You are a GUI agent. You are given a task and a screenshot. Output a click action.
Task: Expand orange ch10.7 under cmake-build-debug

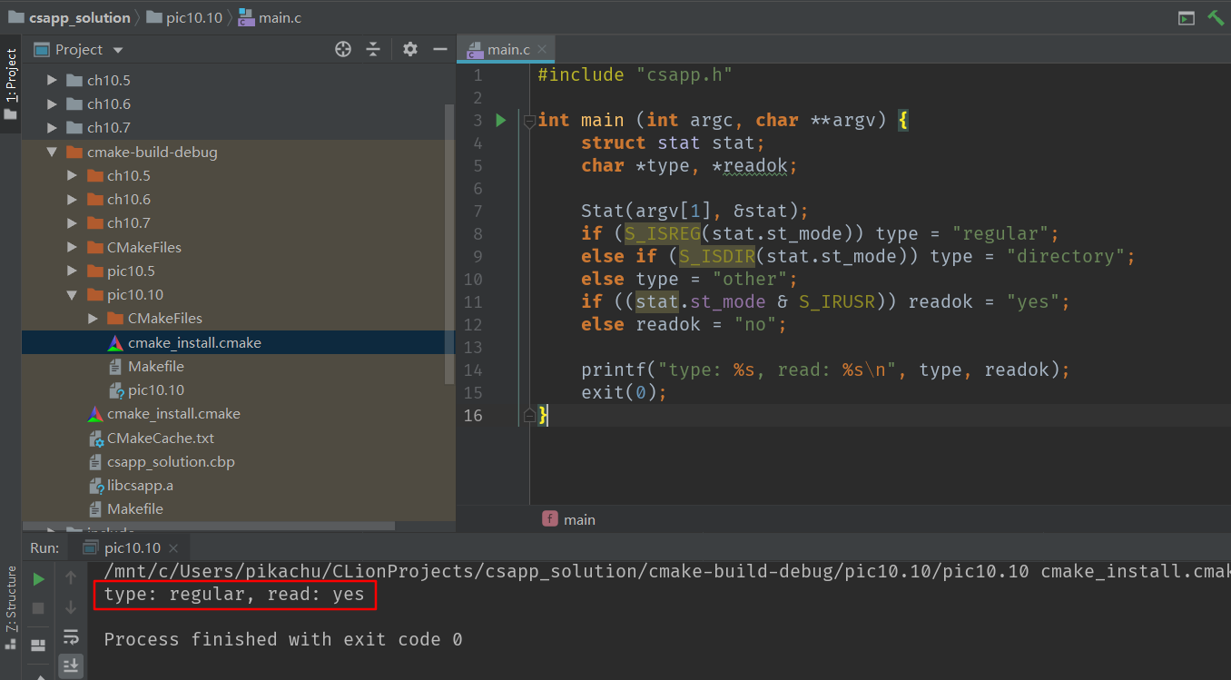point(73,222)
